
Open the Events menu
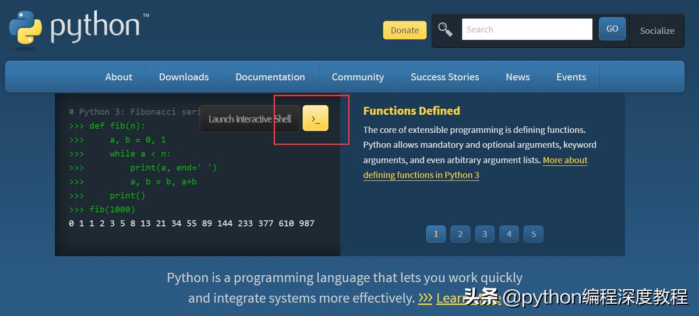point(571,77)
